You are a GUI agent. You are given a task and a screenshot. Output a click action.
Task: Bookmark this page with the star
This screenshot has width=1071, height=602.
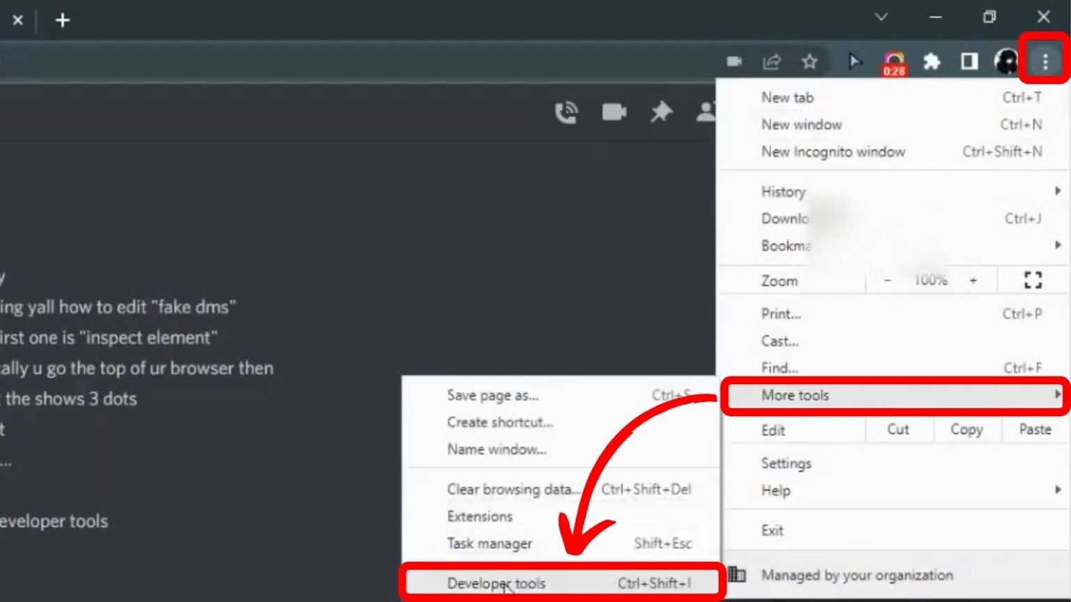[x=810, y=61]
